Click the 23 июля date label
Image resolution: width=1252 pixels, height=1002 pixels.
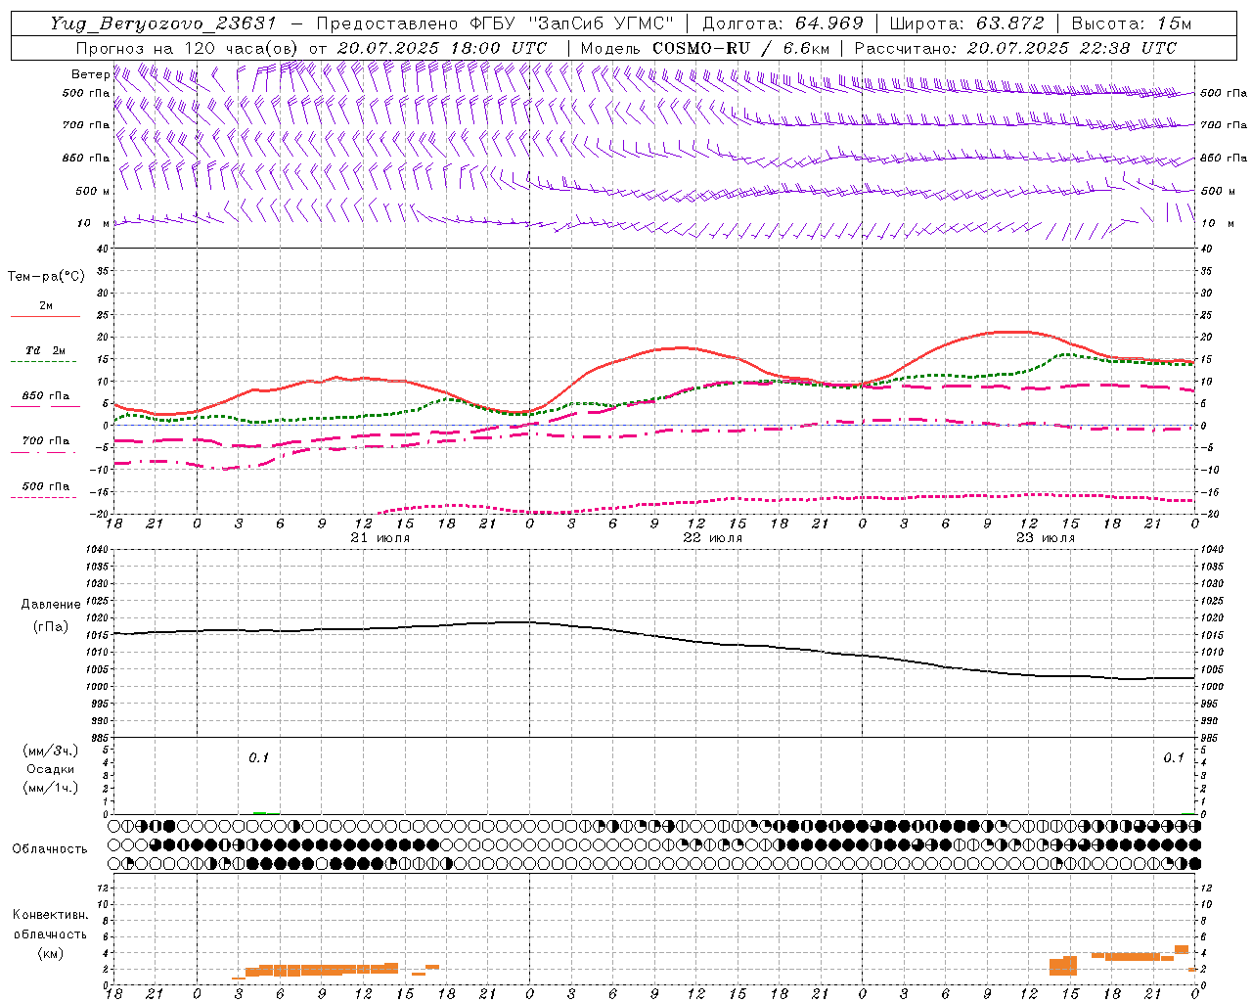coord(1045,538)
